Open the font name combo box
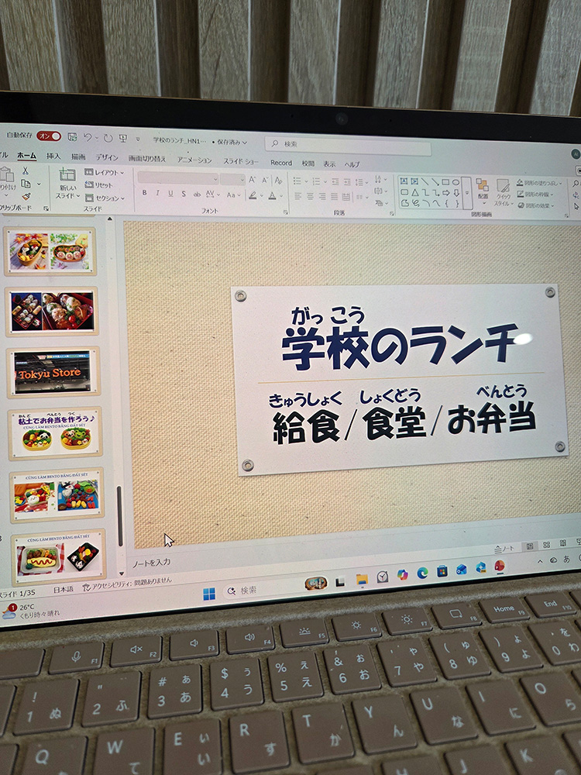 click(x=178, y=178)
